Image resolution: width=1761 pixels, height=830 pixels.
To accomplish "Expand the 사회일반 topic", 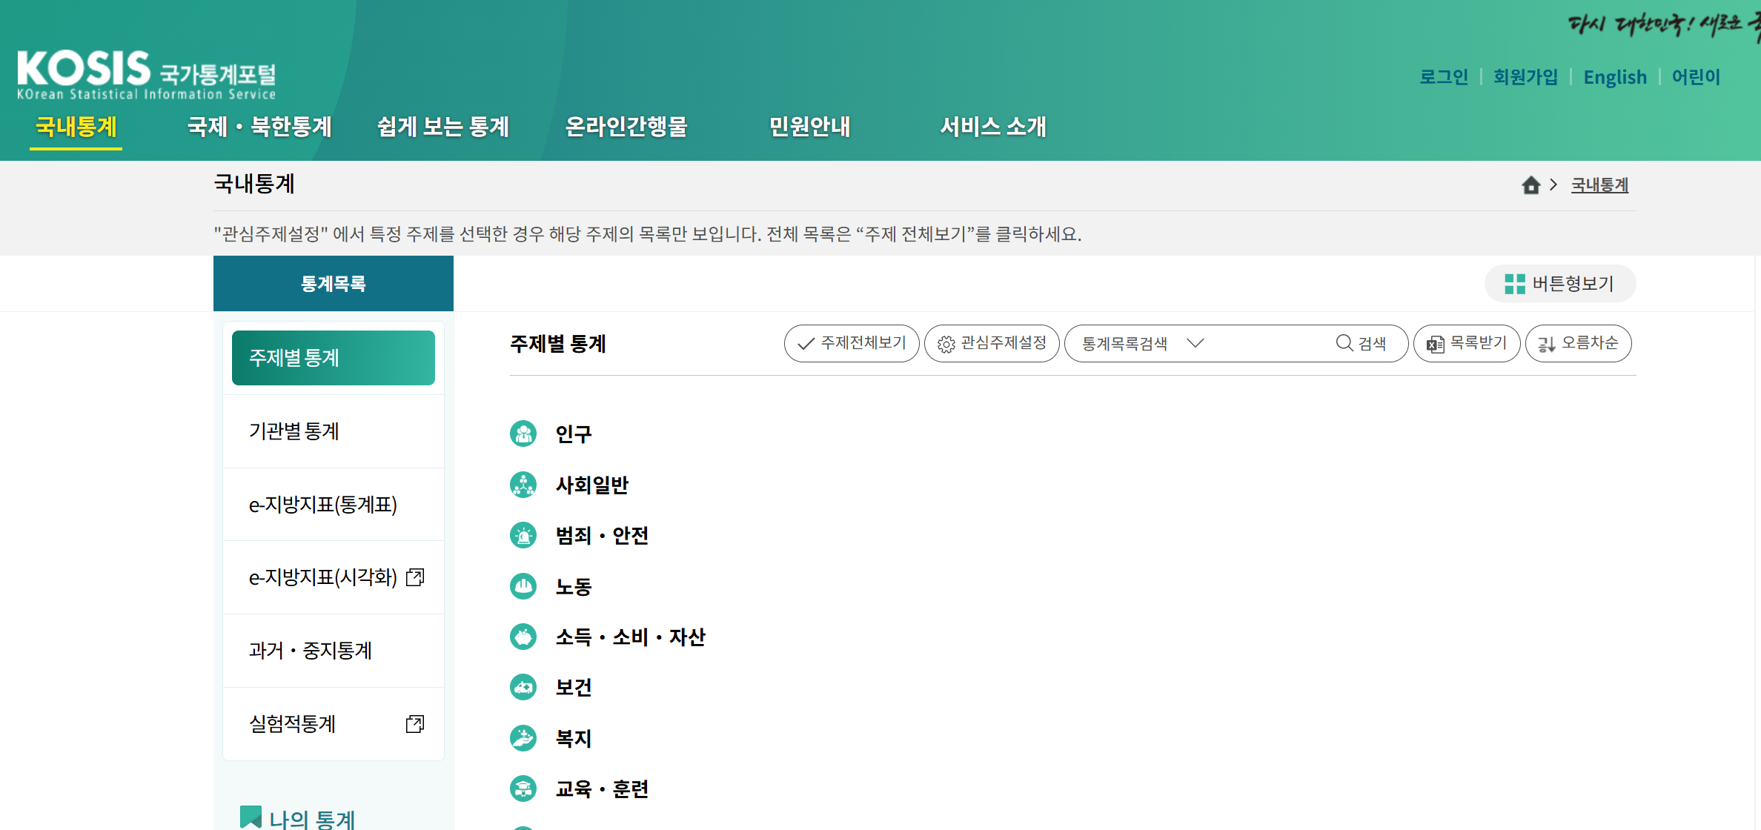I will point(592,485).
